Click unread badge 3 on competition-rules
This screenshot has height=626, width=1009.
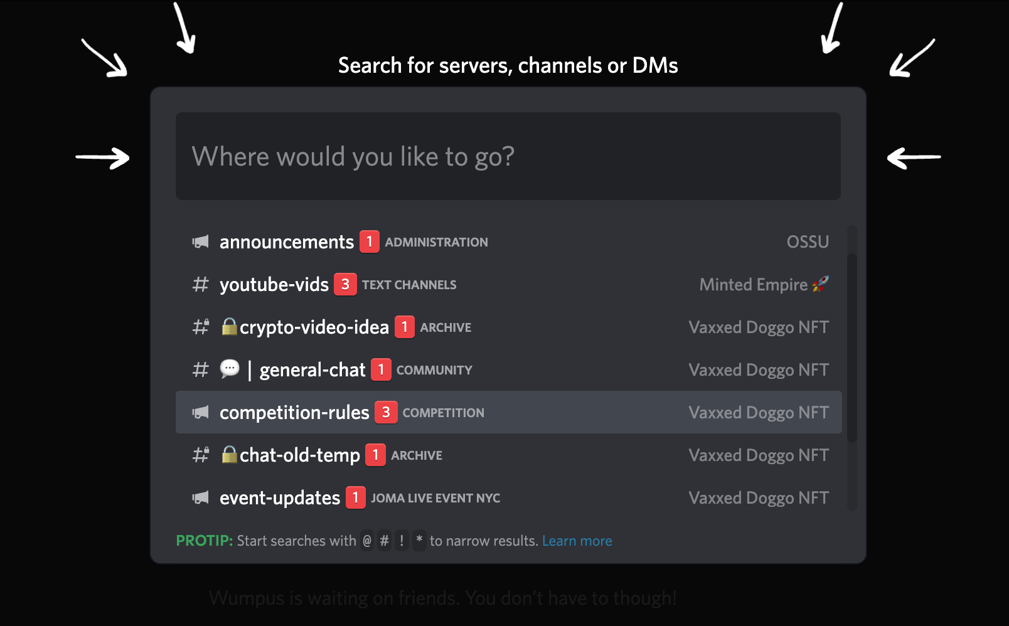click(x=386, y=412)
